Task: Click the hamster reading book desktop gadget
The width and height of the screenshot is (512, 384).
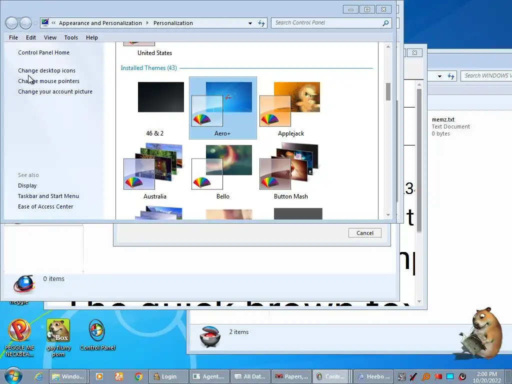Action: (481, 332)
